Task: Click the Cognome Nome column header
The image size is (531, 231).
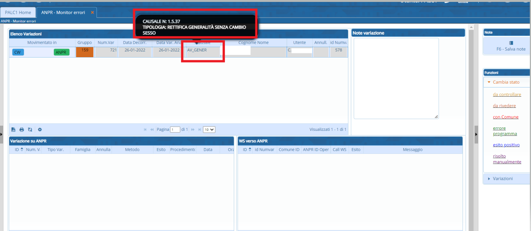Action: [x=253, y=43]
